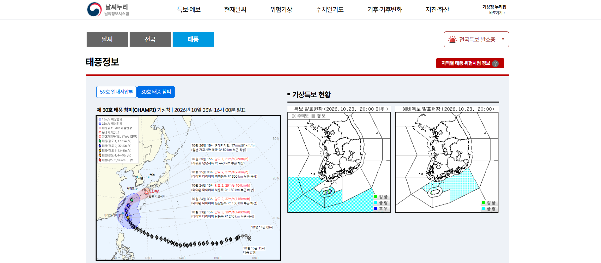Click the 온대저기압(L) legend symbol
This screenshot has width=601, height=263.
100,132
